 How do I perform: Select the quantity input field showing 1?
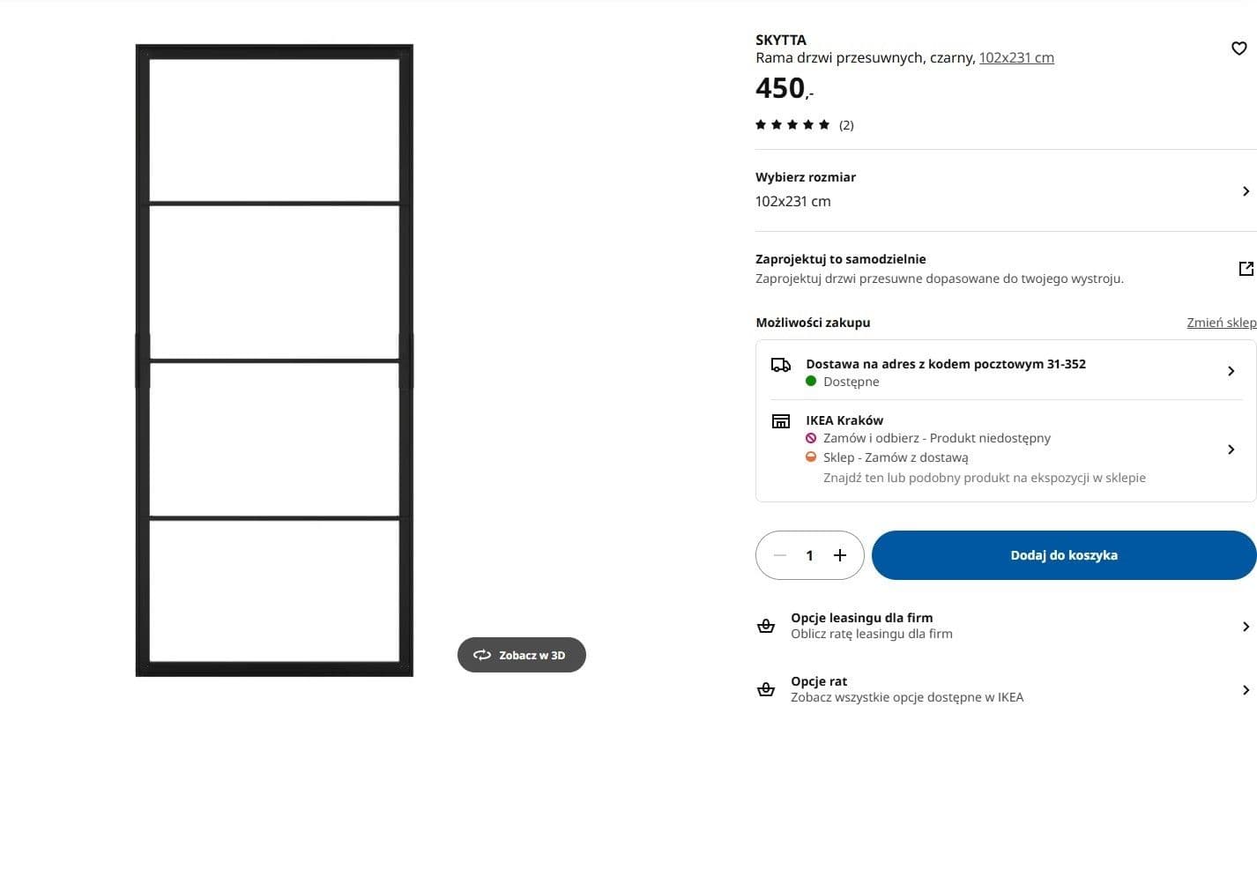click(809, 555)
